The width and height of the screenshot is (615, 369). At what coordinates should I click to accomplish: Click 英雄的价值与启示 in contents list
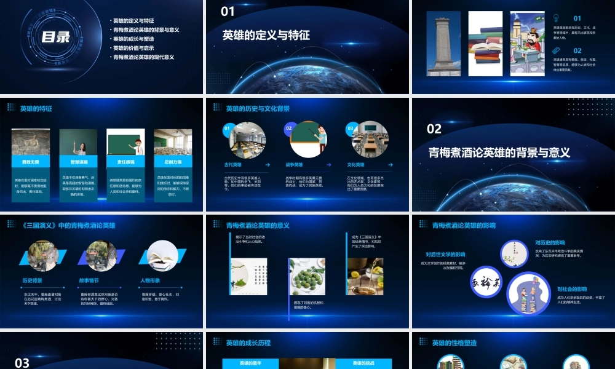tap(133, 48)
